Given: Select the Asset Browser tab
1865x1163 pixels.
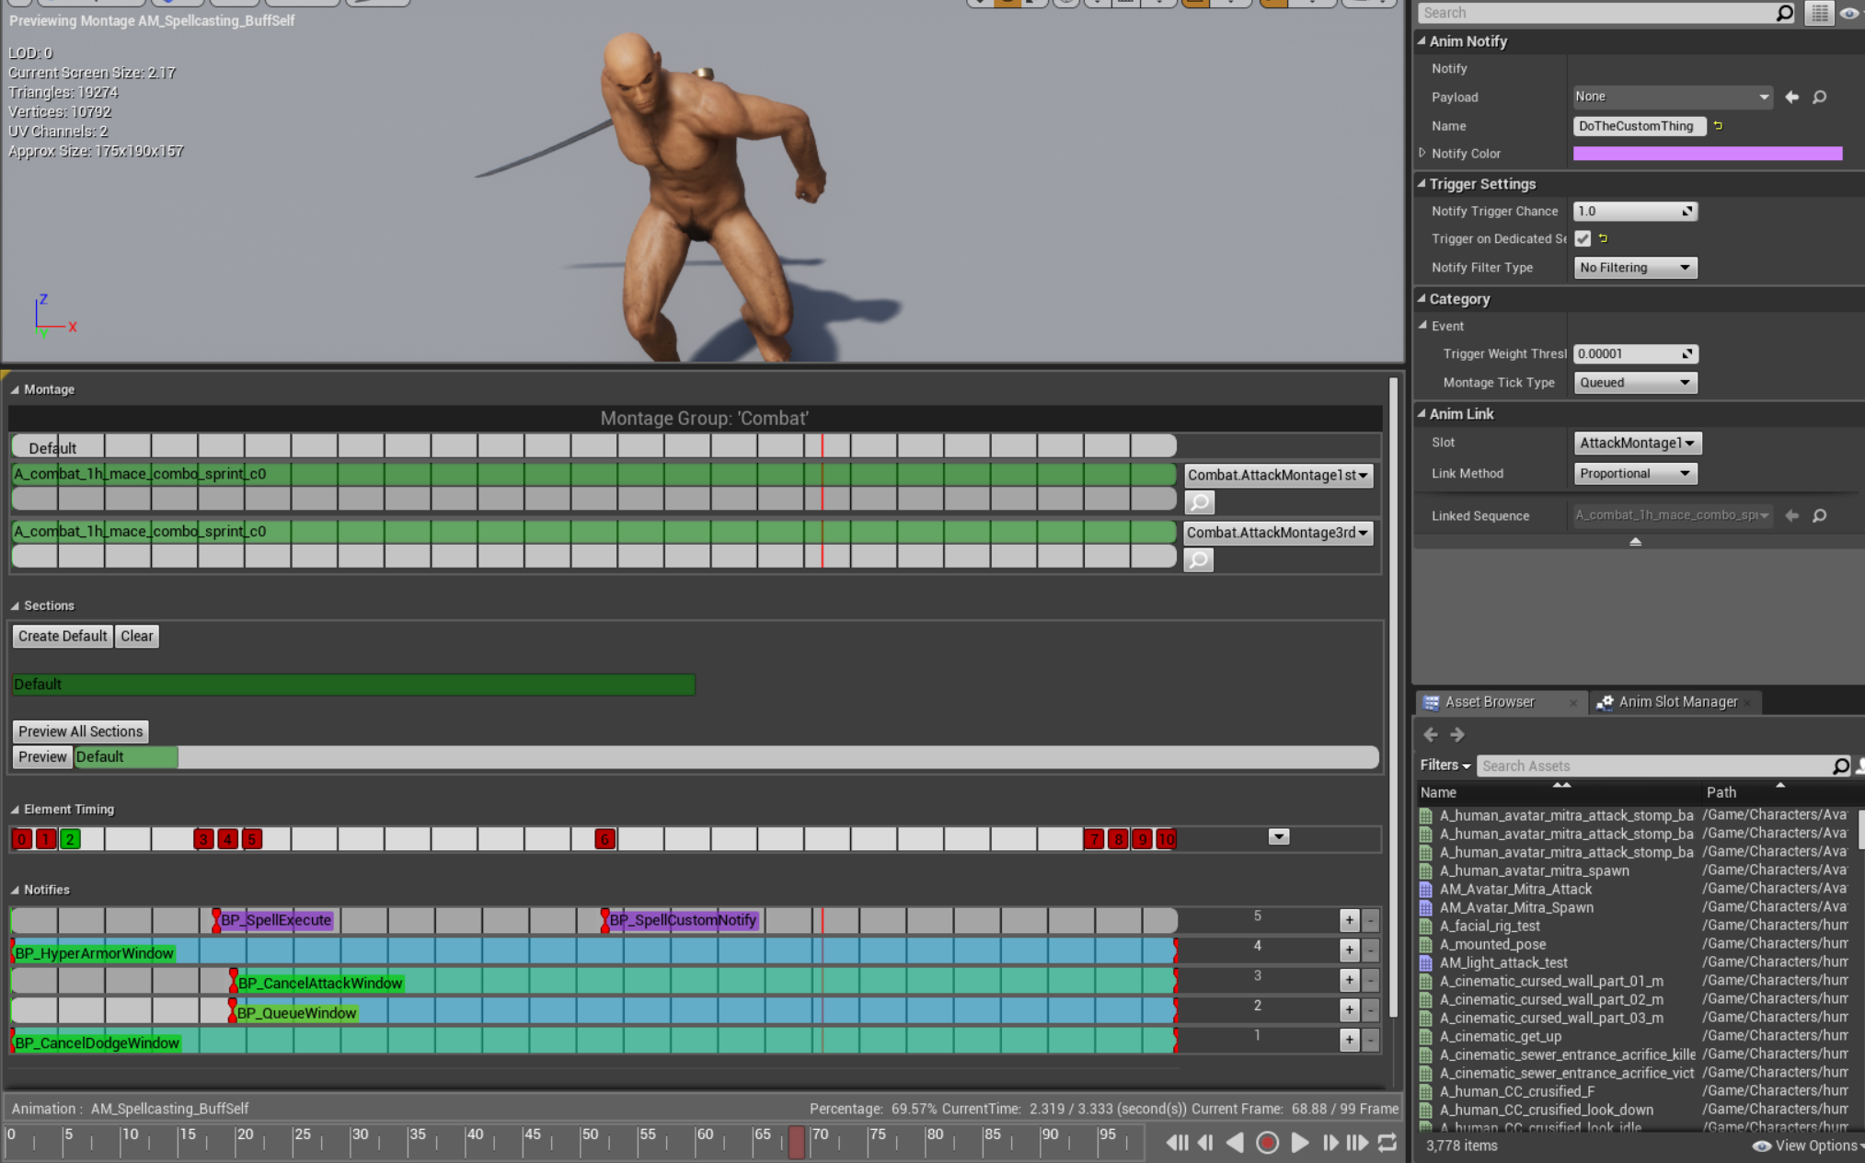Looking at the screenshot, I should [x=1489, y=702].
